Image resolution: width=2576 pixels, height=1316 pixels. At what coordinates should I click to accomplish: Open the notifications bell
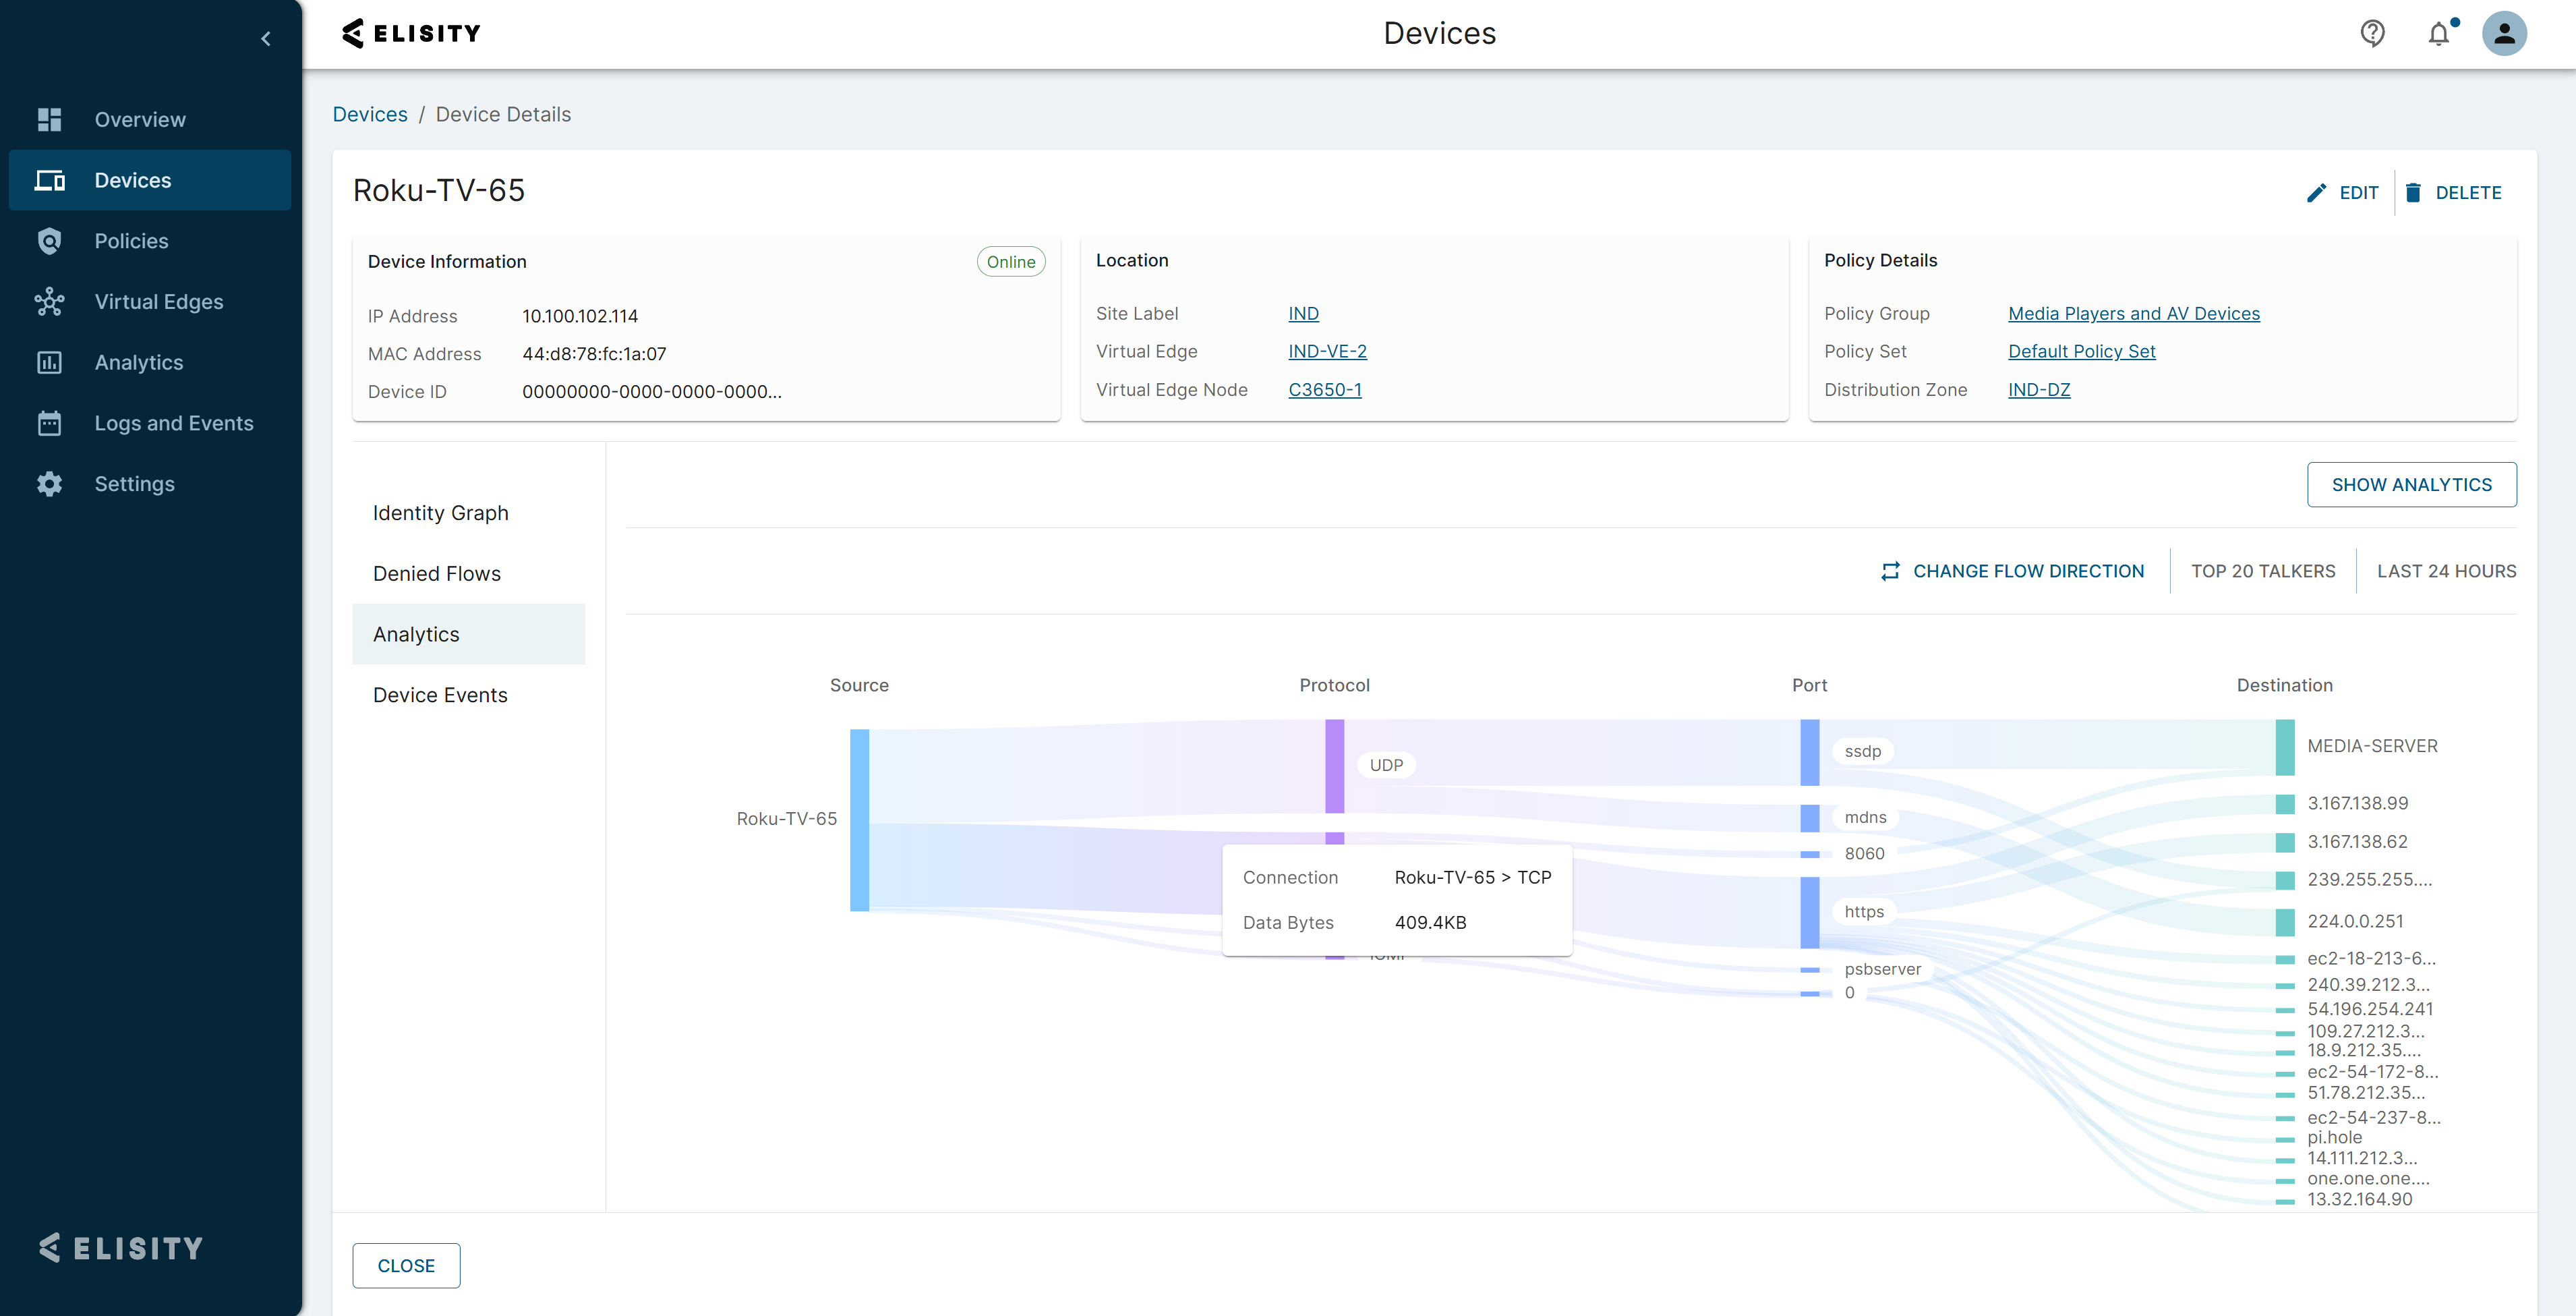click(2439, 34)
